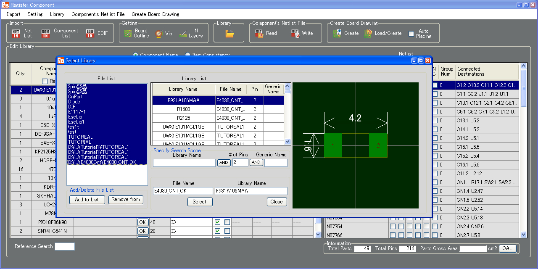
Task: Open the Via setting
Action: pos(159,34)
